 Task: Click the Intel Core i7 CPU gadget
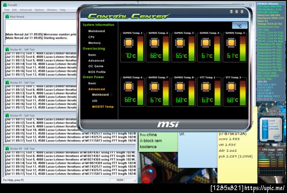click(271, 129)
